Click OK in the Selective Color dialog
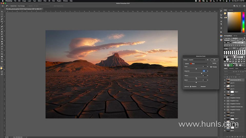246x138 pixels. point(214,60)
